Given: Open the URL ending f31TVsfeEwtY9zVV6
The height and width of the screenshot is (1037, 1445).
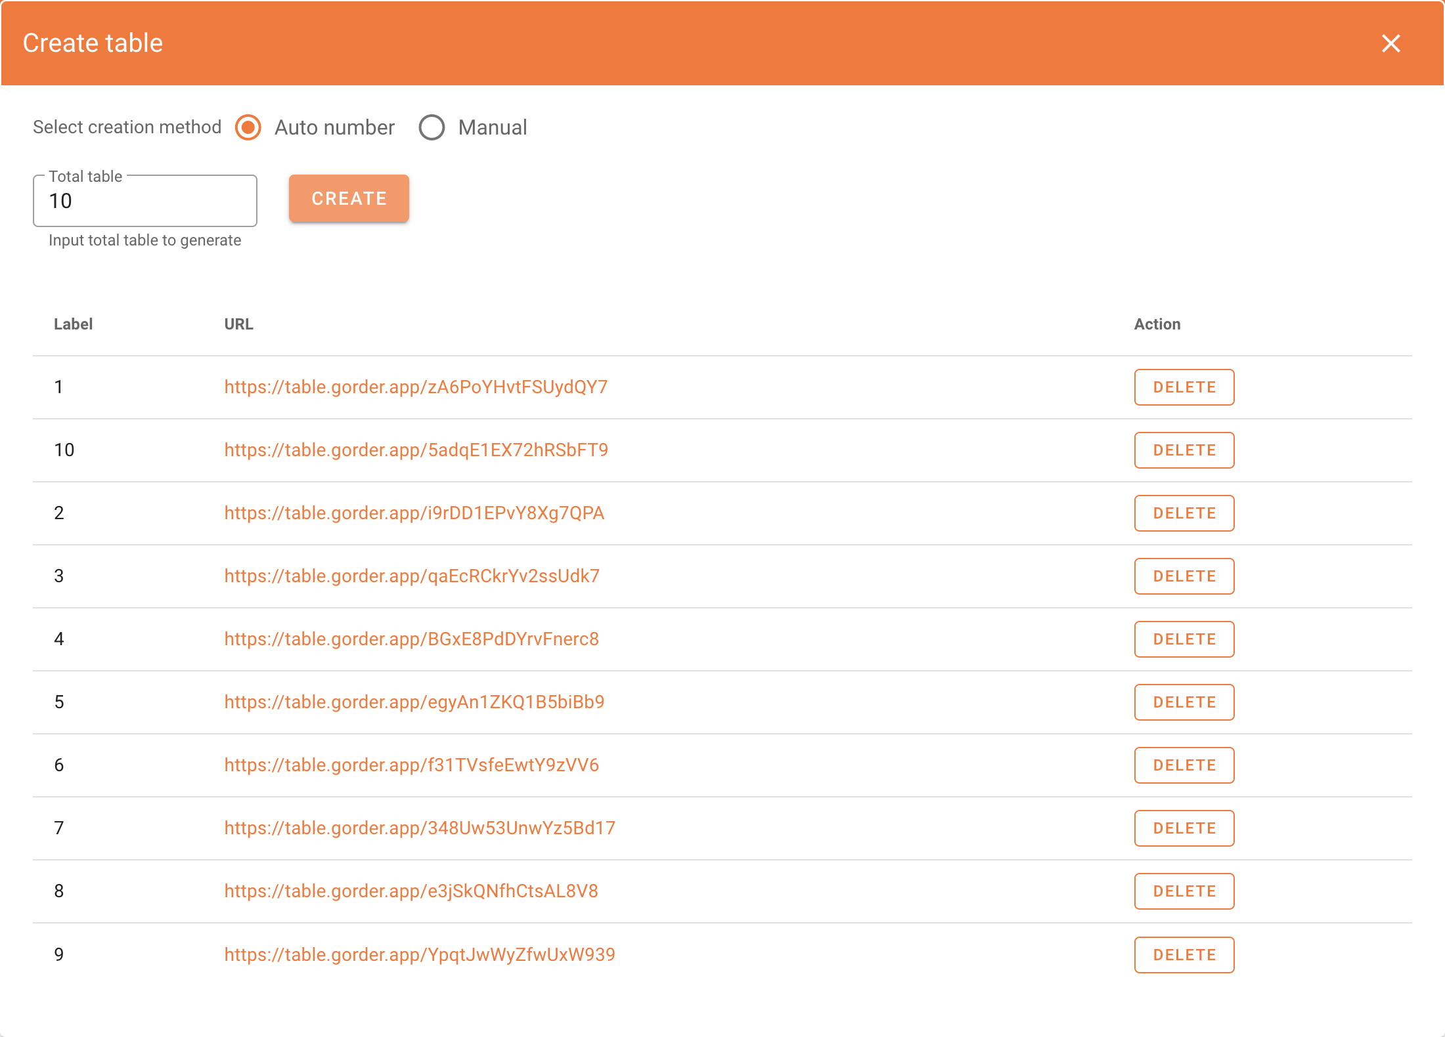Looking at the screenshot, I should point(411,765).
